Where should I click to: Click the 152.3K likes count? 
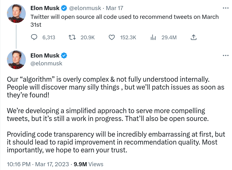click(128, 37)
